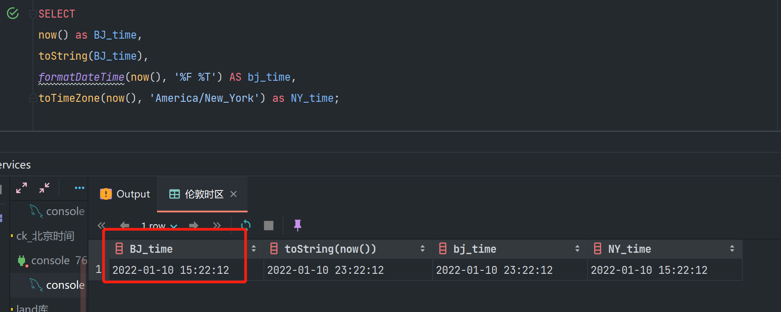This screenshot has width=781, height=312.
Task: Click the Collapse All arrows icon
Action: coord(44,188)
